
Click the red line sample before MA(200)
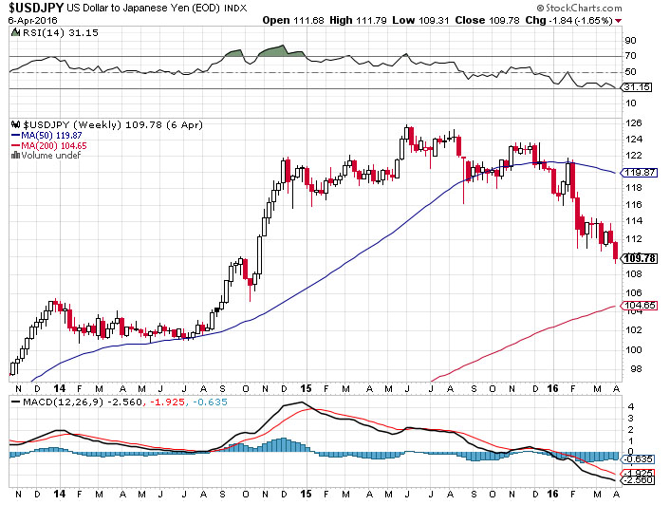(x=16, y=145)
